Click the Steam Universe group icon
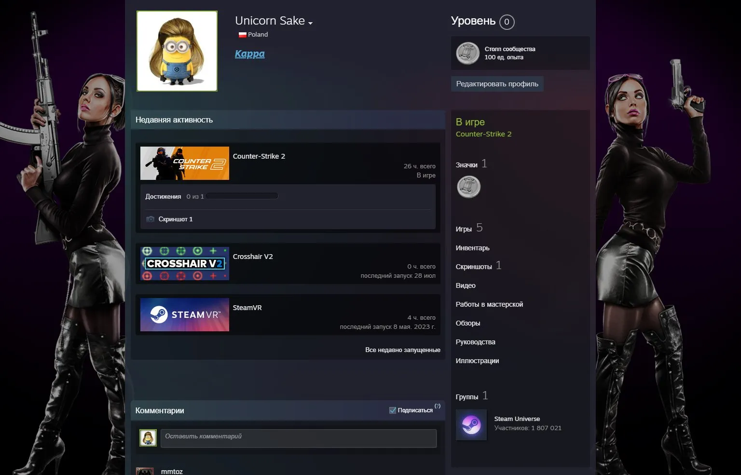 pos(471,425)
